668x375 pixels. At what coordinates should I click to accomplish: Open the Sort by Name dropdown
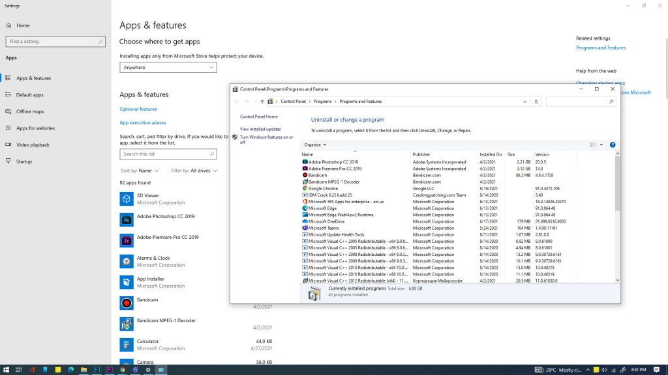point(140,171)
